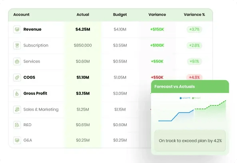This screenshot has height=163, width=237.
Task: Open the Forecast vs Actuals card header
Action: click(x=190, y=87)
